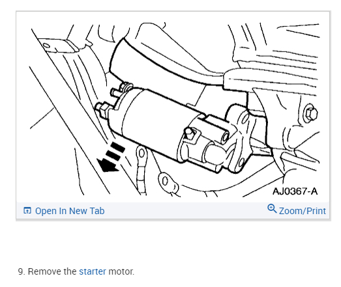Click the oval hole in upper-left bracket
This screenshot has height=287, width=341.
click(46, 46)
